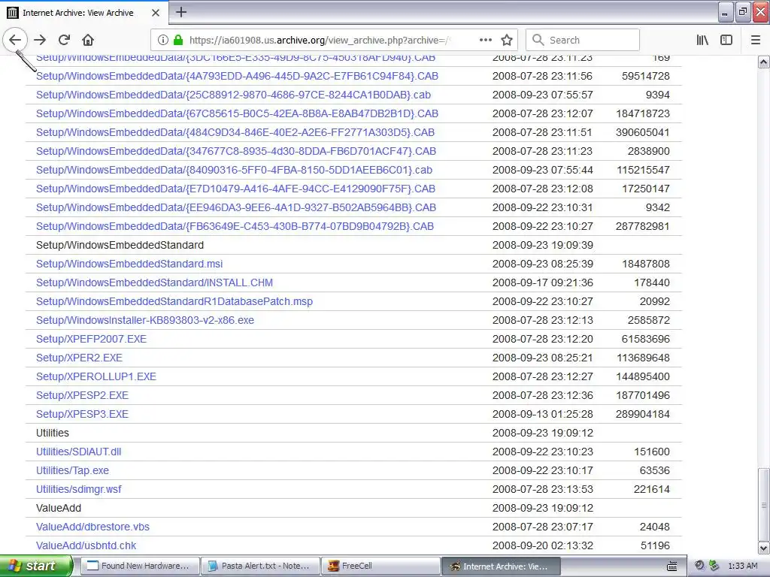Open Setup/WindowsEmbeddedStandard/INSTALL.CHM link

(154, 282)
